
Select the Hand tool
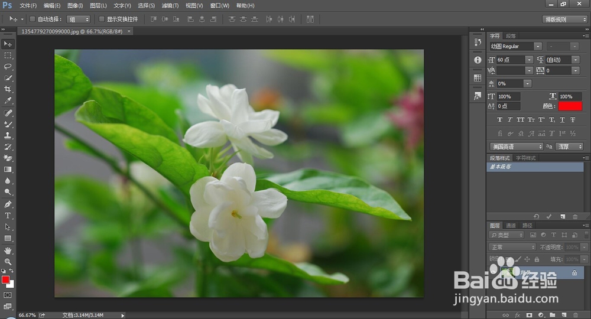tap(8, 250)
